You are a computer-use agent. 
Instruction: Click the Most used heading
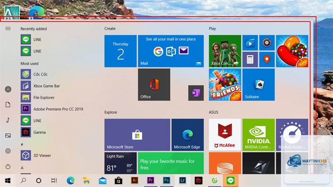click(x=29, y=64)
